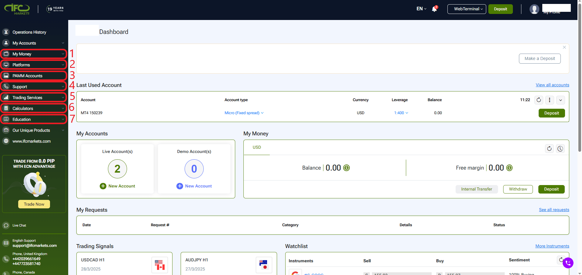Close the deposit banner with X
Viewport: 582px width, 275px height.
click(564, 47)
